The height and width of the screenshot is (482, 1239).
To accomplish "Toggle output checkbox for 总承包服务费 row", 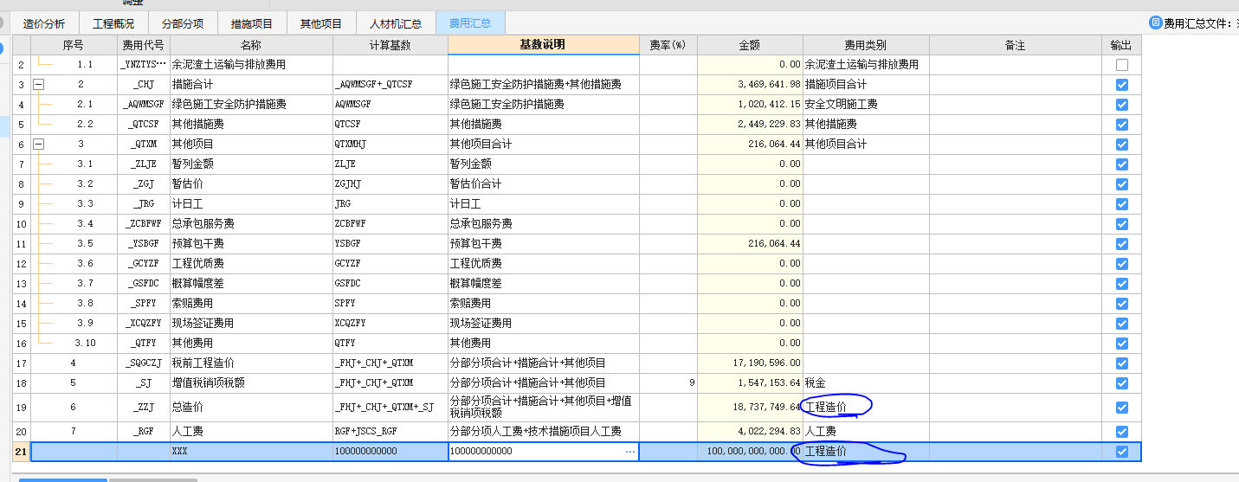I will tap(1122, 224).
